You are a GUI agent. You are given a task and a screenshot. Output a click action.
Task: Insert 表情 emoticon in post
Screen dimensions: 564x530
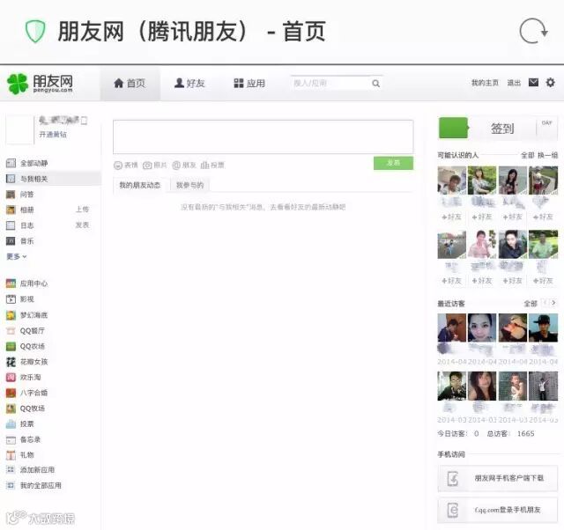coord(126,166)
